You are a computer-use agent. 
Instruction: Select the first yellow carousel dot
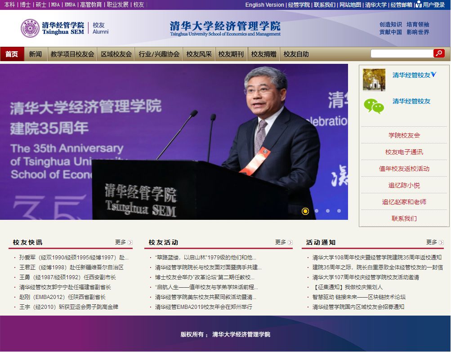[305, 211]
